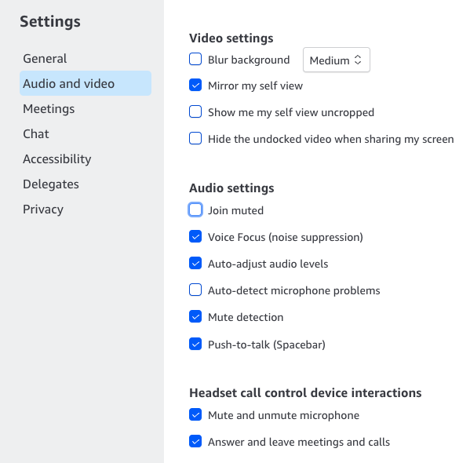This screenshot has width=470, height=463.
Task: Uncheck Mirror my self view
Action: (x=195, y=85)
